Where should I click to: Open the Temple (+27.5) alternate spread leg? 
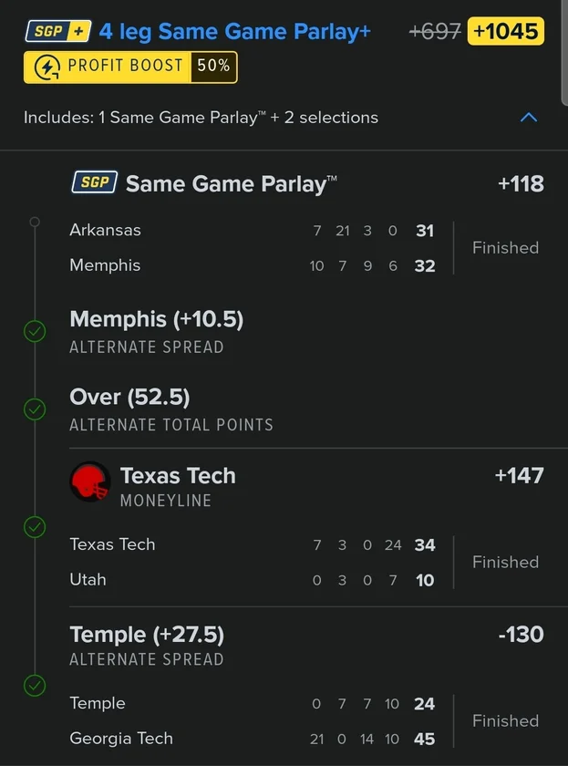coord(147,635)
